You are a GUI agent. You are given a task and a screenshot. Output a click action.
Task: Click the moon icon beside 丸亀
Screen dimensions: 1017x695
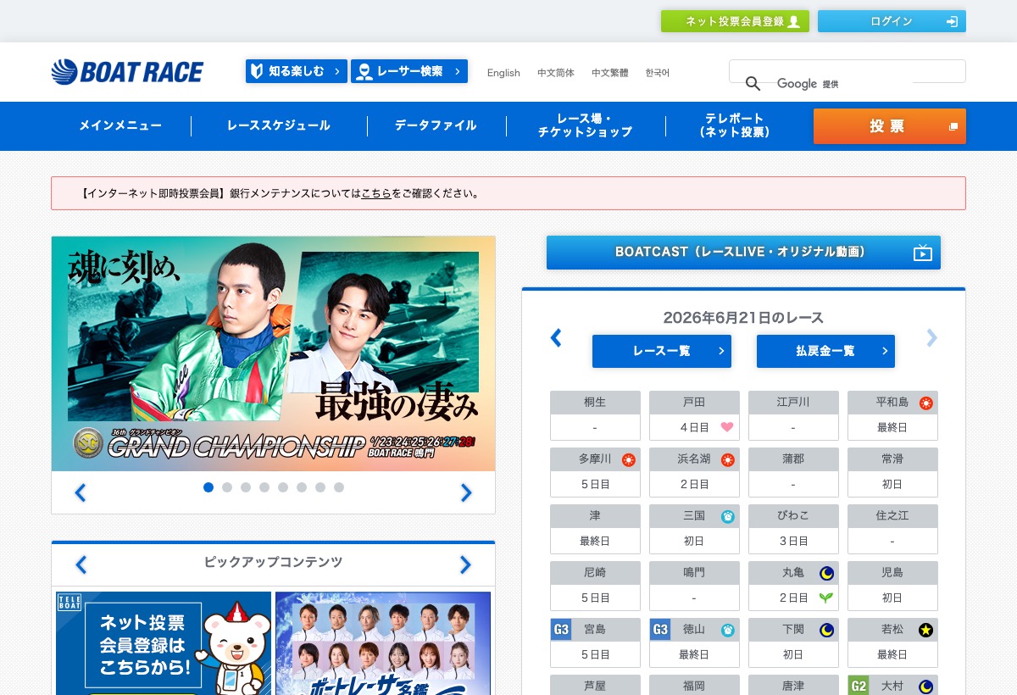pyautogui.click(x=827, y=573)
